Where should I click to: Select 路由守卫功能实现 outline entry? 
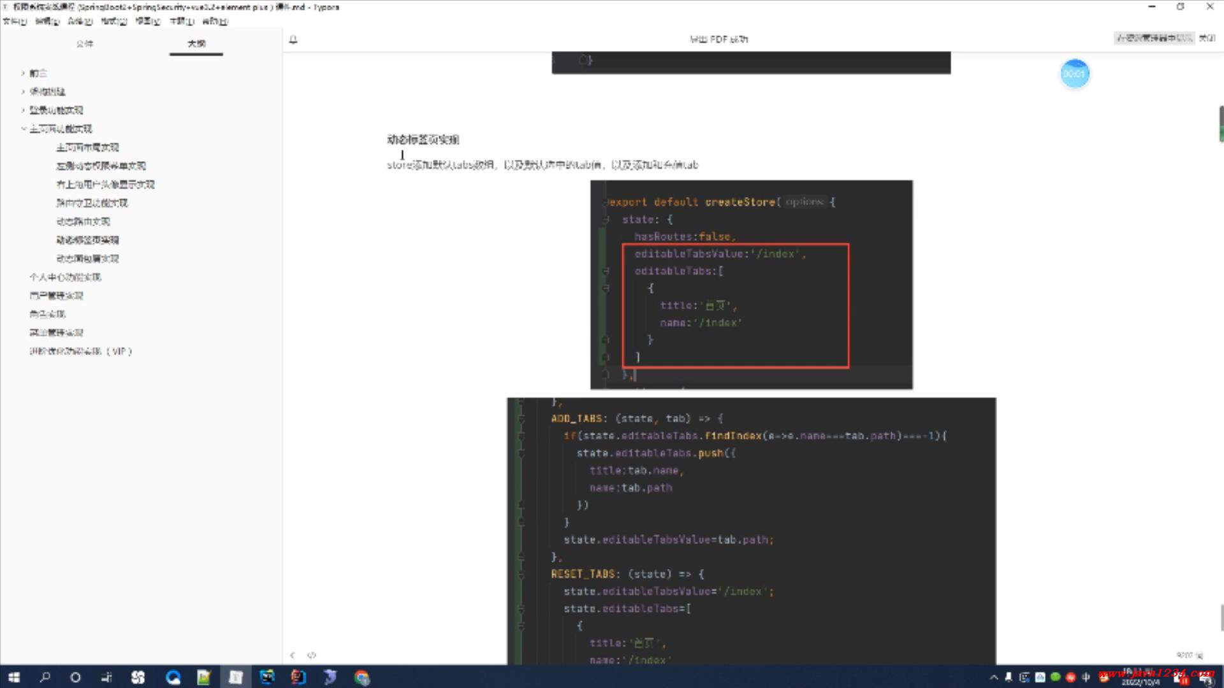pyautogui.click(x=92, y=203)
